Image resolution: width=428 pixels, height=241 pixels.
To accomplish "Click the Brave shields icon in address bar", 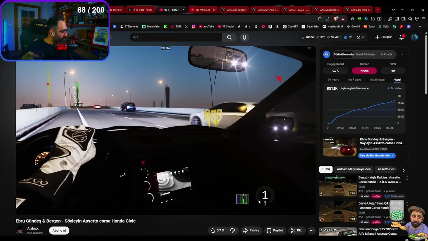I will coord(336,19).
